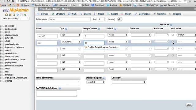
Task: Switch to the Import tab
Action: coord(126,14)
